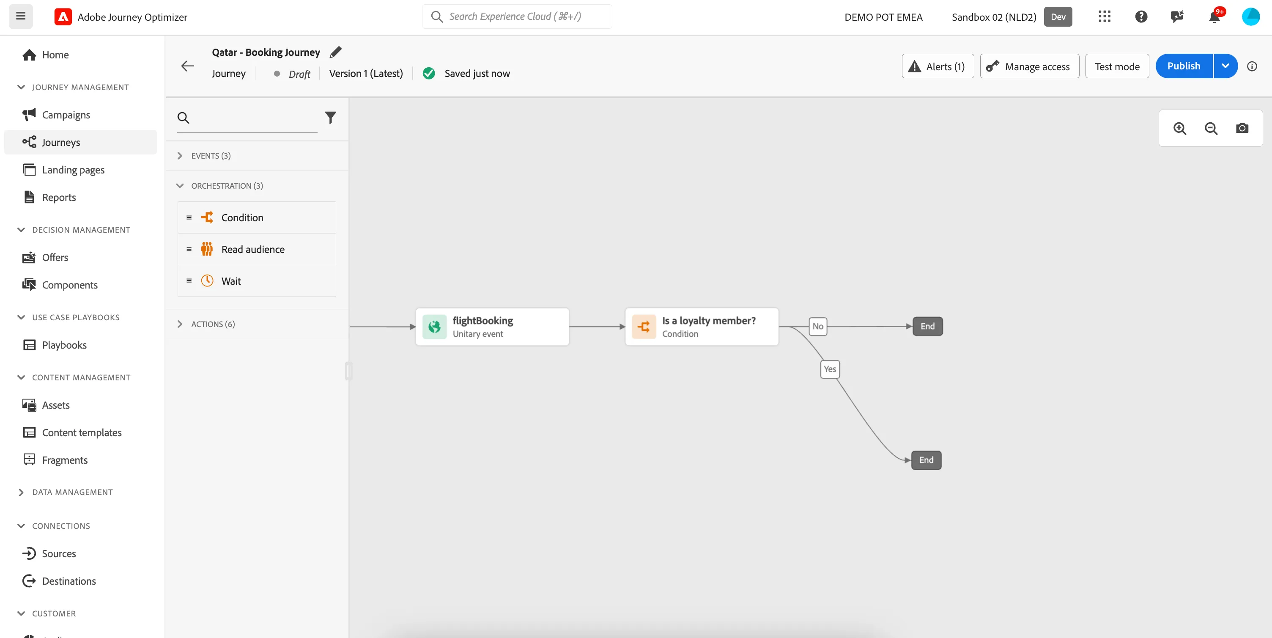Image resolution: width=1272 pixels, height=638 pixels.
Task: Focus the Search Experience Cloud field
Action: (x=516, y=16)
